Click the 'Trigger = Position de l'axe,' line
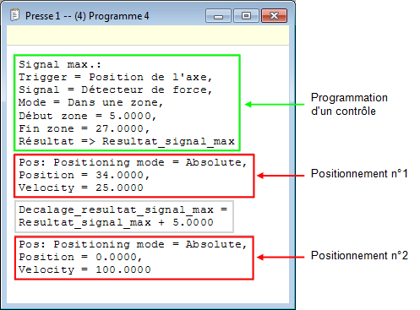 click(x=115, y=77)
